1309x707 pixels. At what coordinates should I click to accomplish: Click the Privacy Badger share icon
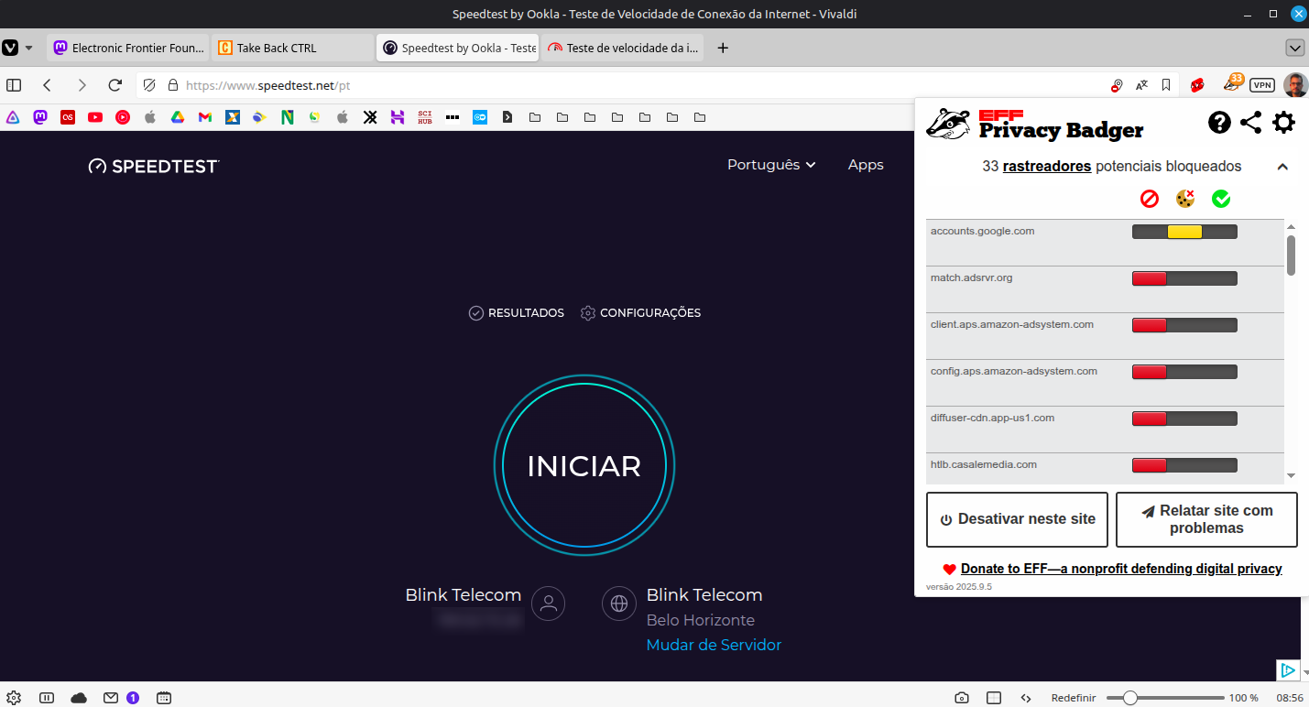(x=1250, y=123)
